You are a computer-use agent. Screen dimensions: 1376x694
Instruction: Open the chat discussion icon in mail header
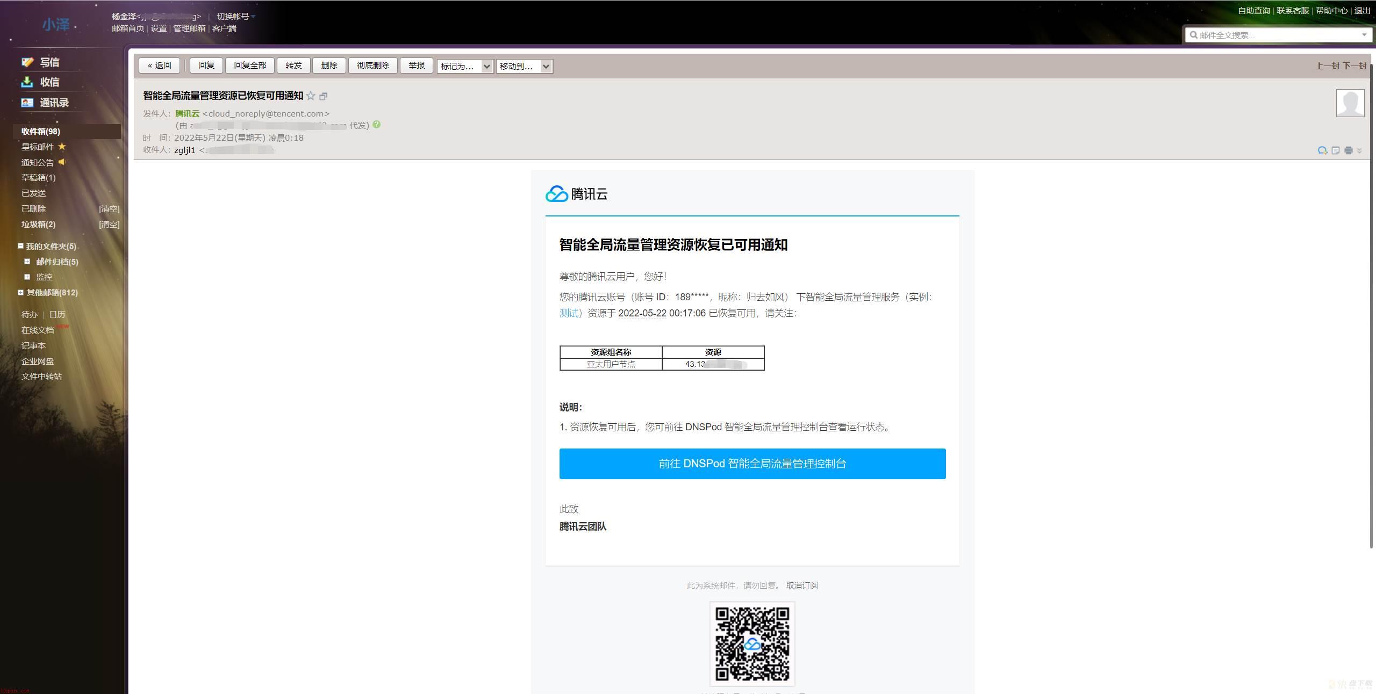tap(1322, 150)
